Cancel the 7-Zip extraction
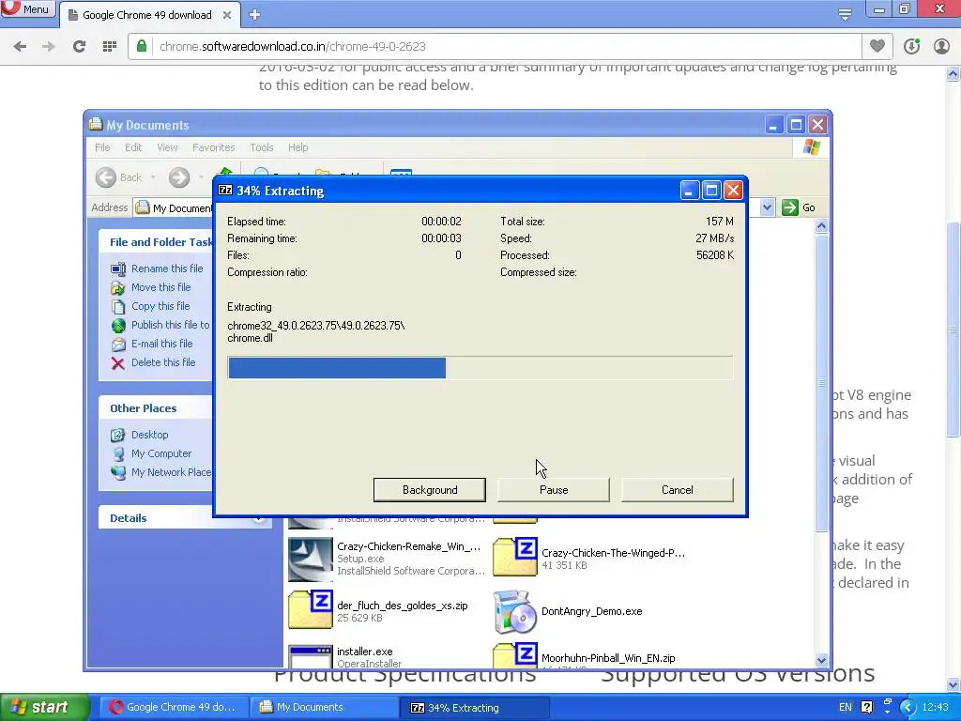The image size is (961, 721). point(678,490)
